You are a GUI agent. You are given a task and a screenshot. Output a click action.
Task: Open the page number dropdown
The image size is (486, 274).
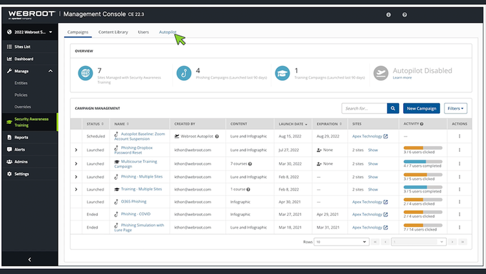(419, 242)
